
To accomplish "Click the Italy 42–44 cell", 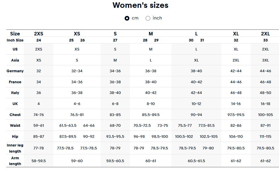I will [x=196, y=93].
